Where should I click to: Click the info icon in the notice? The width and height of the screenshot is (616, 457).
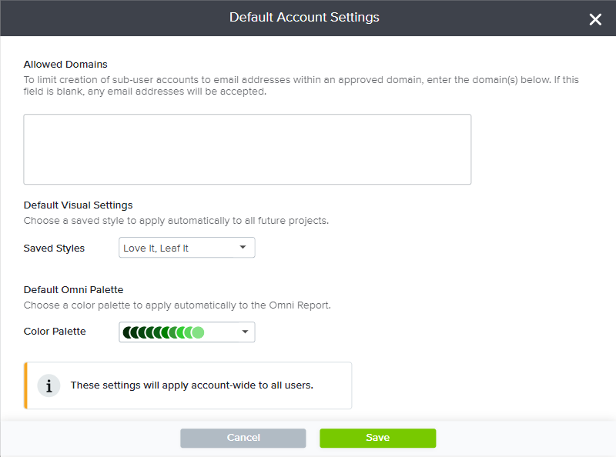[x=49, y=385]
